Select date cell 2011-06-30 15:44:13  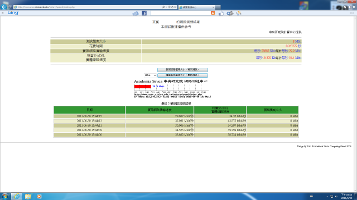click(x=89, y=121)
